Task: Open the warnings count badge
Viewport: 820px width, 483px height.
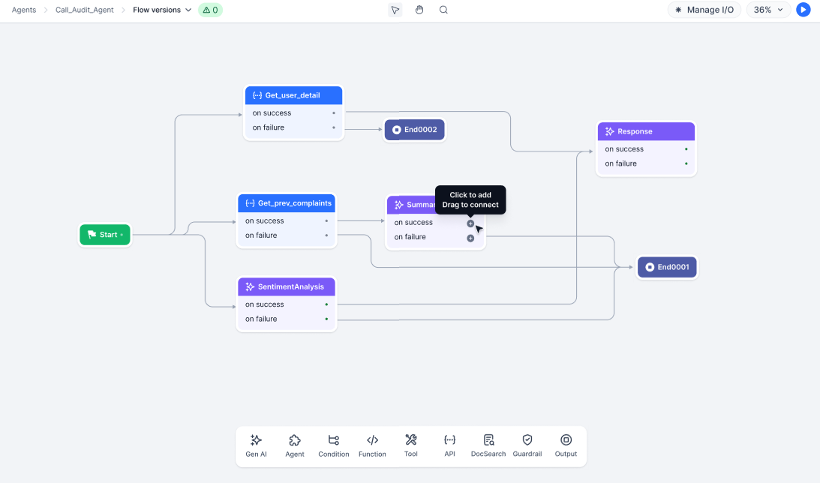Action: point(210,10)
